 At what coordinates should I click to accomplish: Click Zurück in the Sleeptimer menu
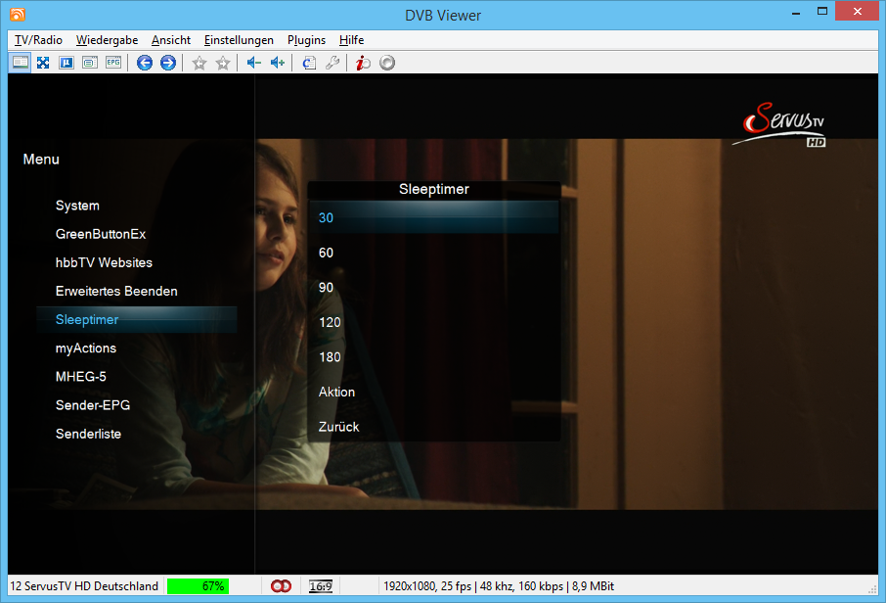pos(339,427)
